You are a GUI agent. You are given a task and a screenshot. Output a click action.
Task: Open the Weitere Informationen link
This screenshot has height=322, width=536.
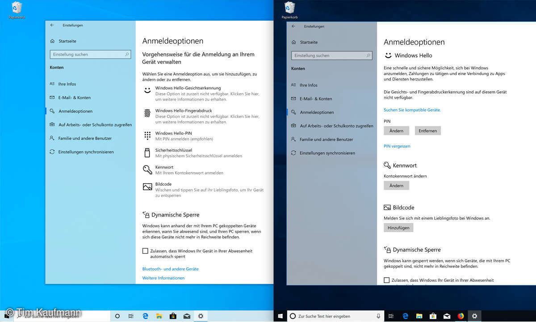(163, 278)
